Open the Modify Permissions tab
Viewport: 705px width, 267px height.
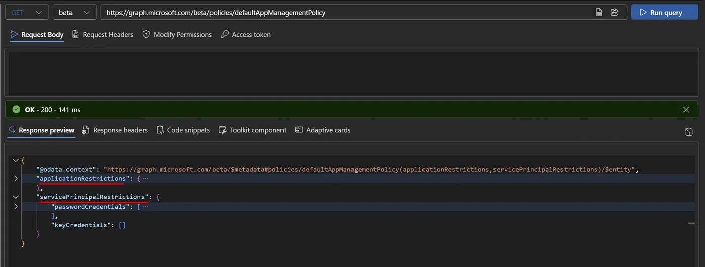coord(177,35)
